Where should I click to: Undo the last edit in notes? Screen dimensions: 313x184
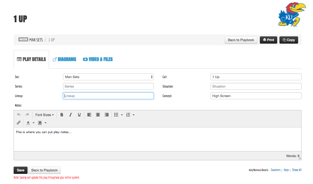coord(19,115)
